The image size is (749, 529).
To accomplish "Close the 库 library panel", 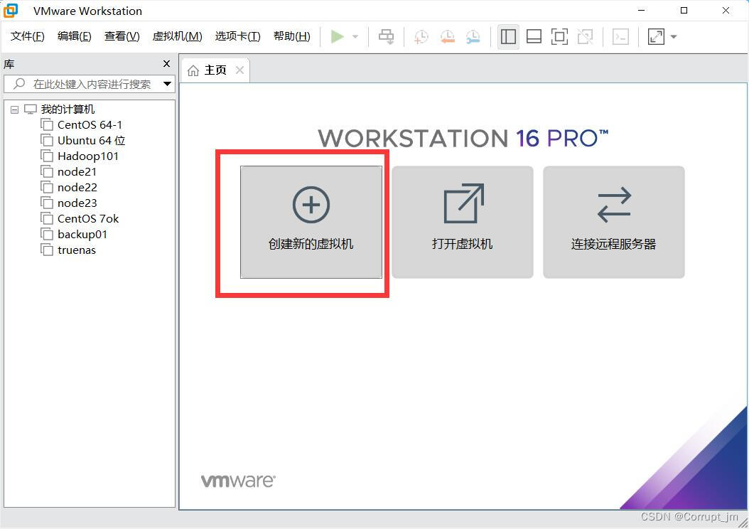I will (x=167, y=63).
